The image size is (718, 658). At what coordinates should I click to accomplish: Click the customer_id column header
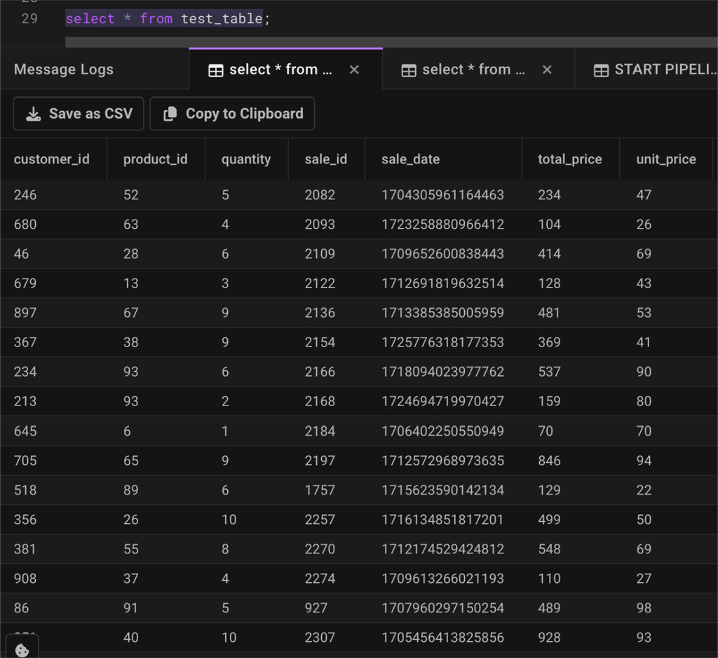tap(52, 159)
